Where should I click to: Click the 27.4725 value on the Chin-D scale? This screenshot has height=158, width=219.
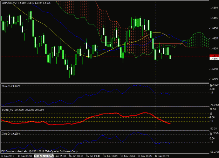pos(214,132)
